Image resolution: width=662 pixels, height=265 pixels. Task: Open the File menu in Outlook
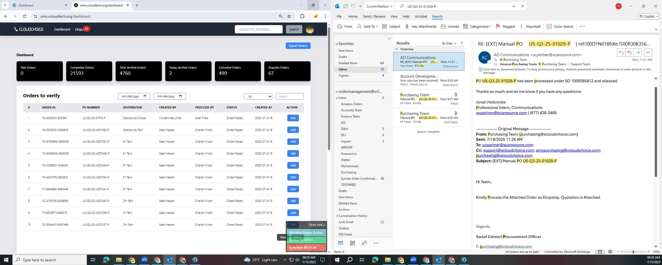point(339,16)
